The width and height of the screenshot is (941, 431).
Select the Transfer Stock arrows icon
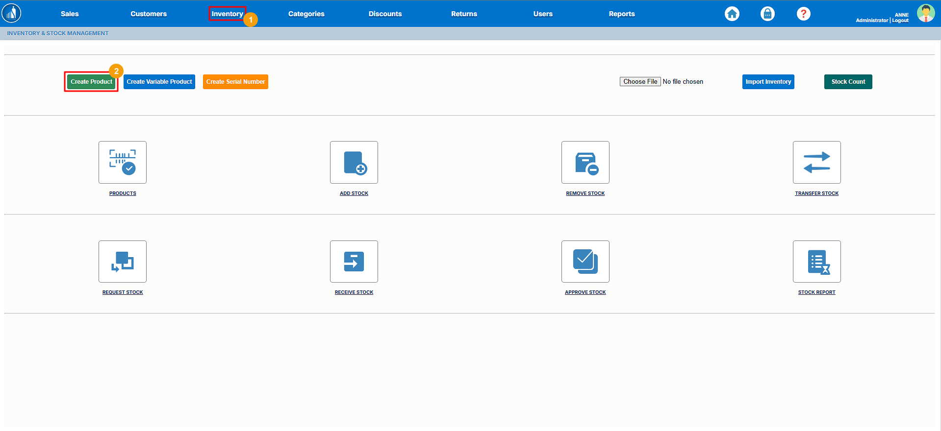tap(816, 162)
